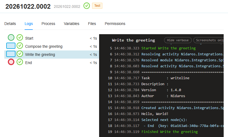Click log line 7 Resolved module
Screen dimensions: 228x137
click(183, 60)
